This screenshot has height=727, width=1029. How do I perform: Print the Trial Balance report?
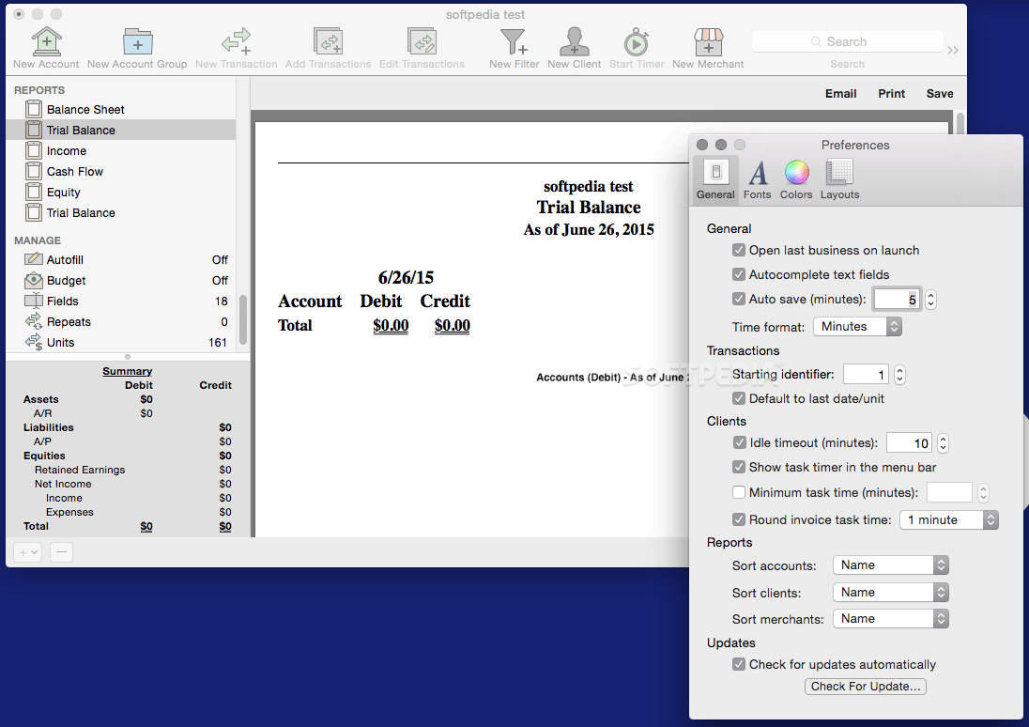[x=891, y=94]
